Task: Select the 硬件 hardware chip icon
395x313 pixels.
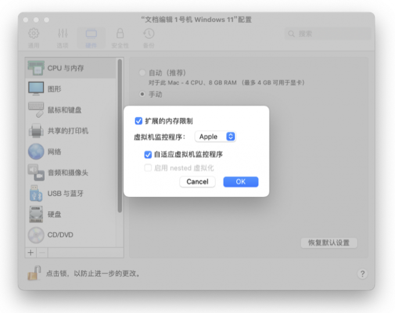Action: tap(91, 33)
